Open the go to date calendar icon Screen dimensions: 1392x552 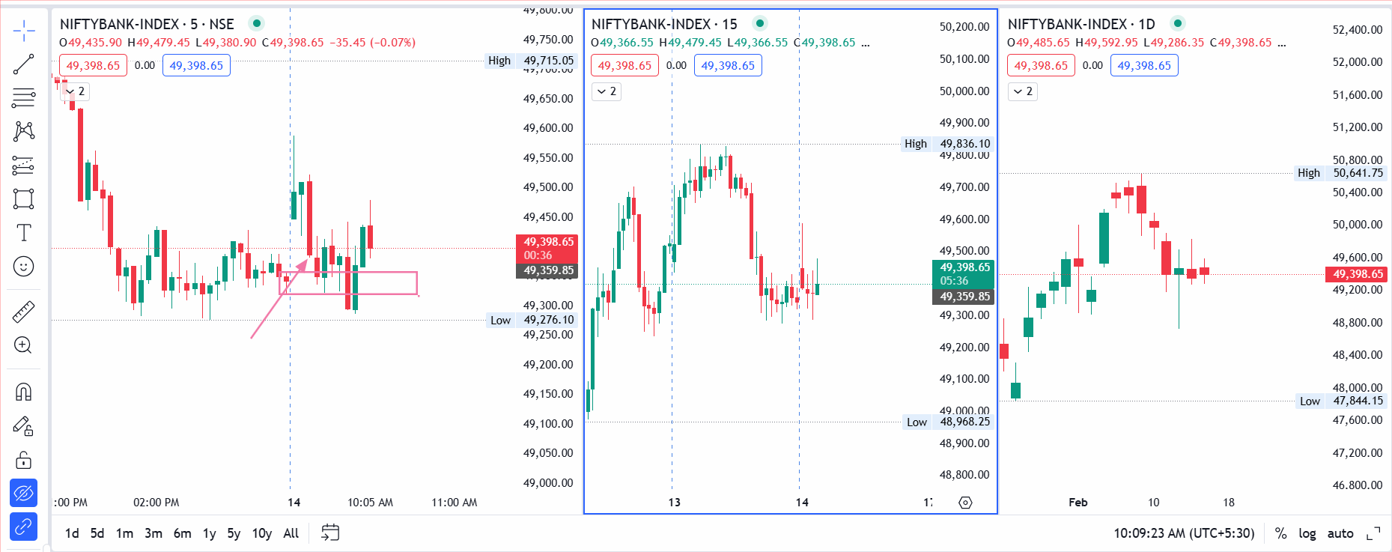point(330,533)
